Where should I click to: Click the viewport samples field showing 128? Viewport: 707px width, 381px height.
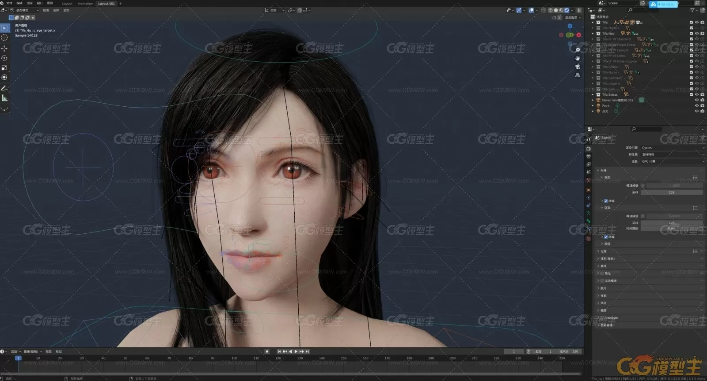point(672,192)
